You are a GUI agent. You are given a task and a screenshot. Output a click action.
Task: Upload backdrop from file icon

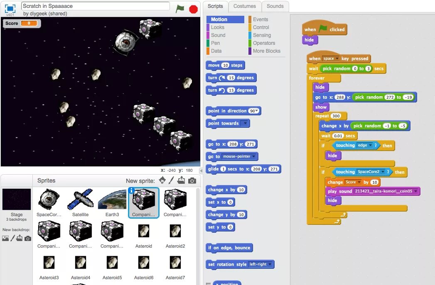(x=20, y=238)
